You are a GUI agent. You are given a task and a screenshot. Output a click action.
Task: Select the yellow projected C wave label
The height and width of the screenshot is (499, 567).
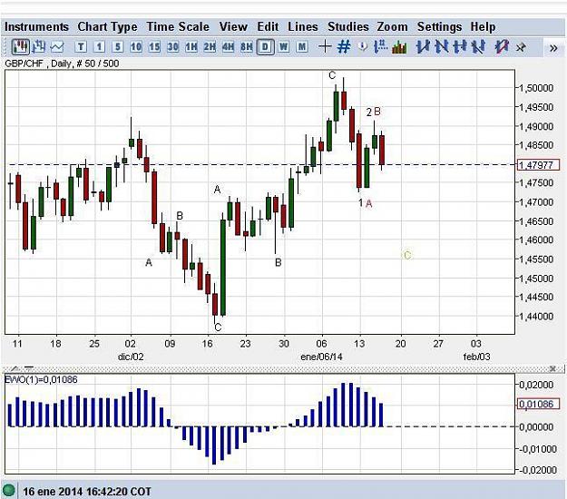(x=407, y=255)
